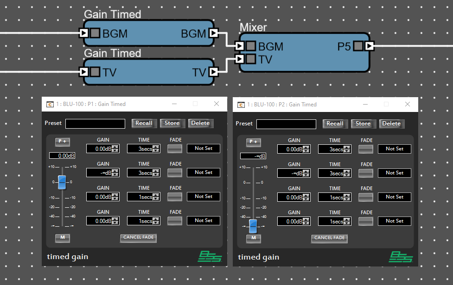Image resolution: width=453 pixels, height=285 pixels.
Task: Click the gain fader handle in P1 window
Action: [62, 182]
